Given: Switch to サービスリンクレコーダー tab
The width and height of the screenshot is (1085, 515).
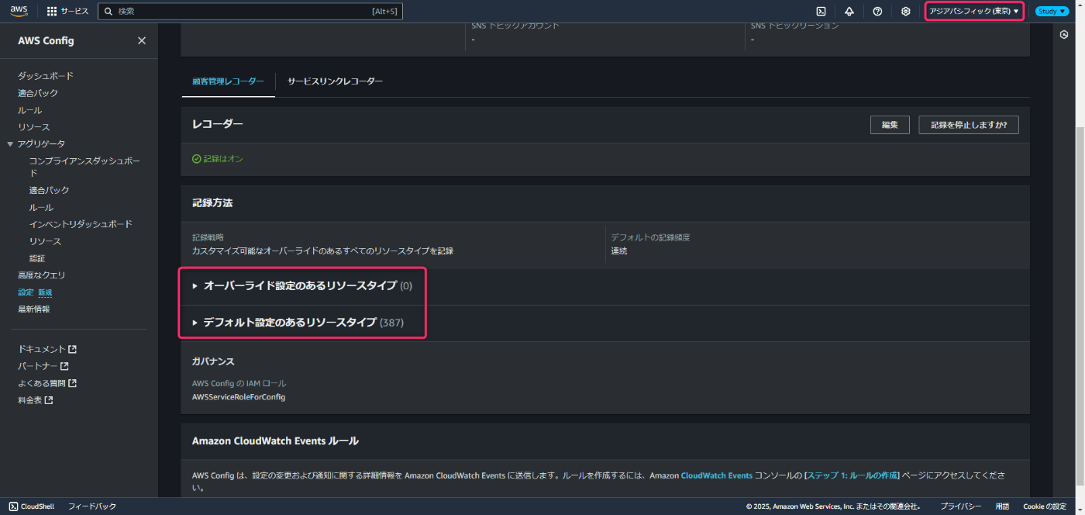Looking at the screenshot, I should [x=335, y=81].
